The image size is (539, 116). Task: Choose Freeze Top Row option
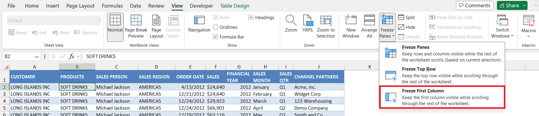442,75
